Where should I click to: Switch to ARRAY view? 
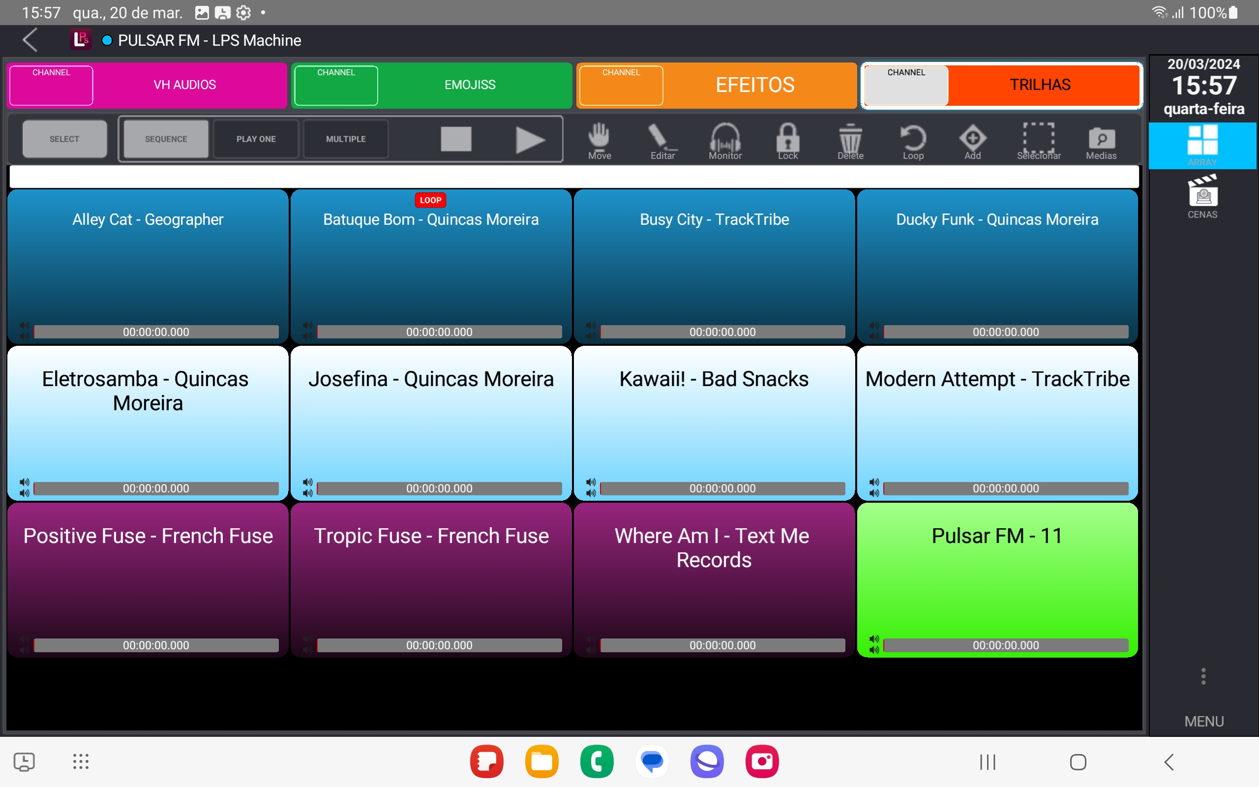[1202, 146]
